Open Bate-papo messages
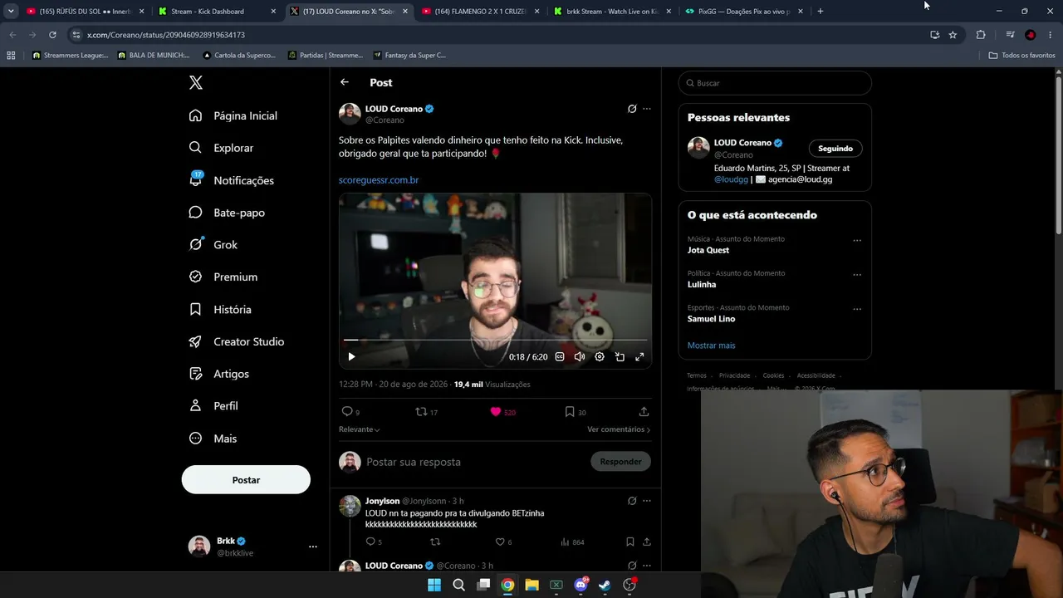Viewport: 1063px width, 598px height. tap(227, 213)
